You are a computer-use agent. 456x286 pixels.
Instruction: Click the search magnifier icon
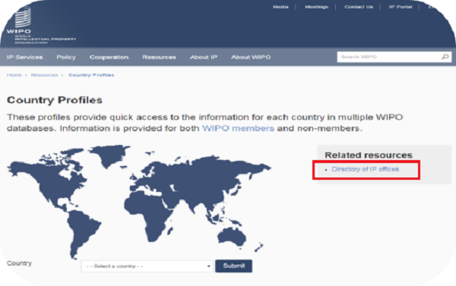click(445, 57)
